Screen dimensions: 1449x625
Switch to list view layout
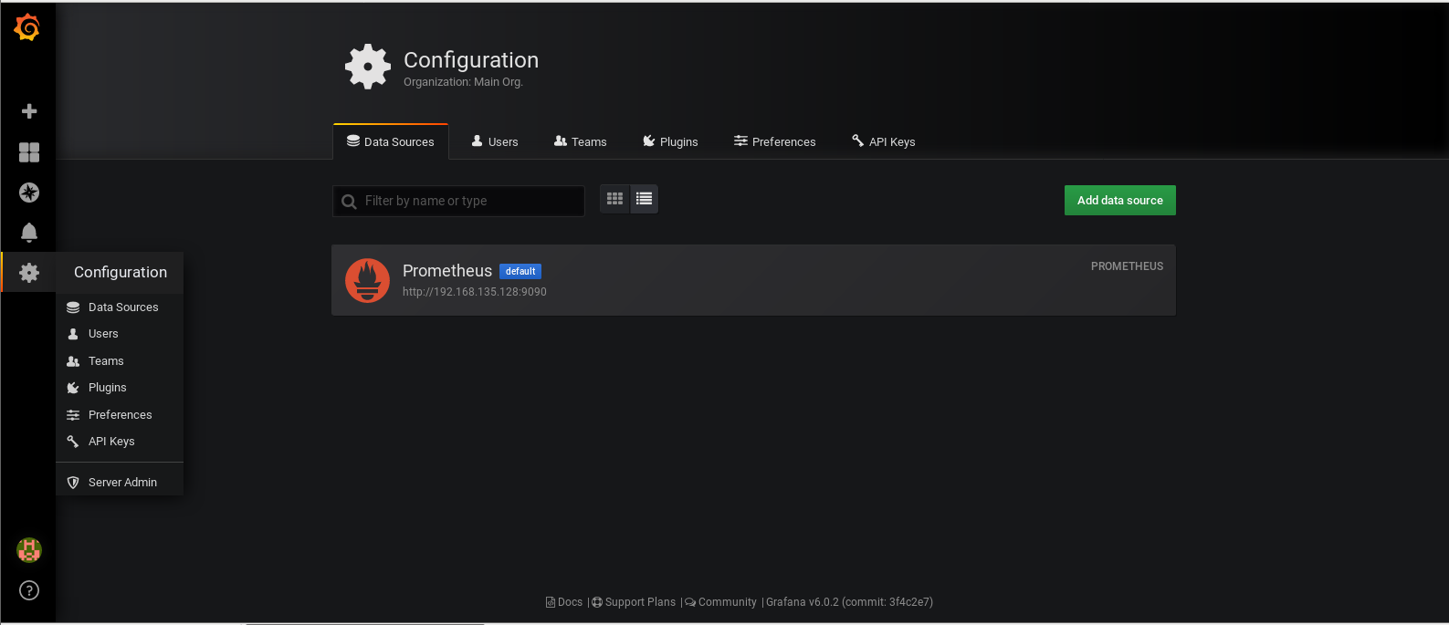click(644, 199)
